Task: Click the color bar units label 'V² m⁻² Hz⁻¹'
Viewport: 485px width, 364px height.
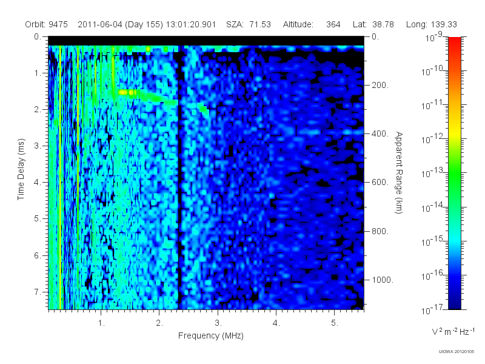Action: (x=453, y=331)
